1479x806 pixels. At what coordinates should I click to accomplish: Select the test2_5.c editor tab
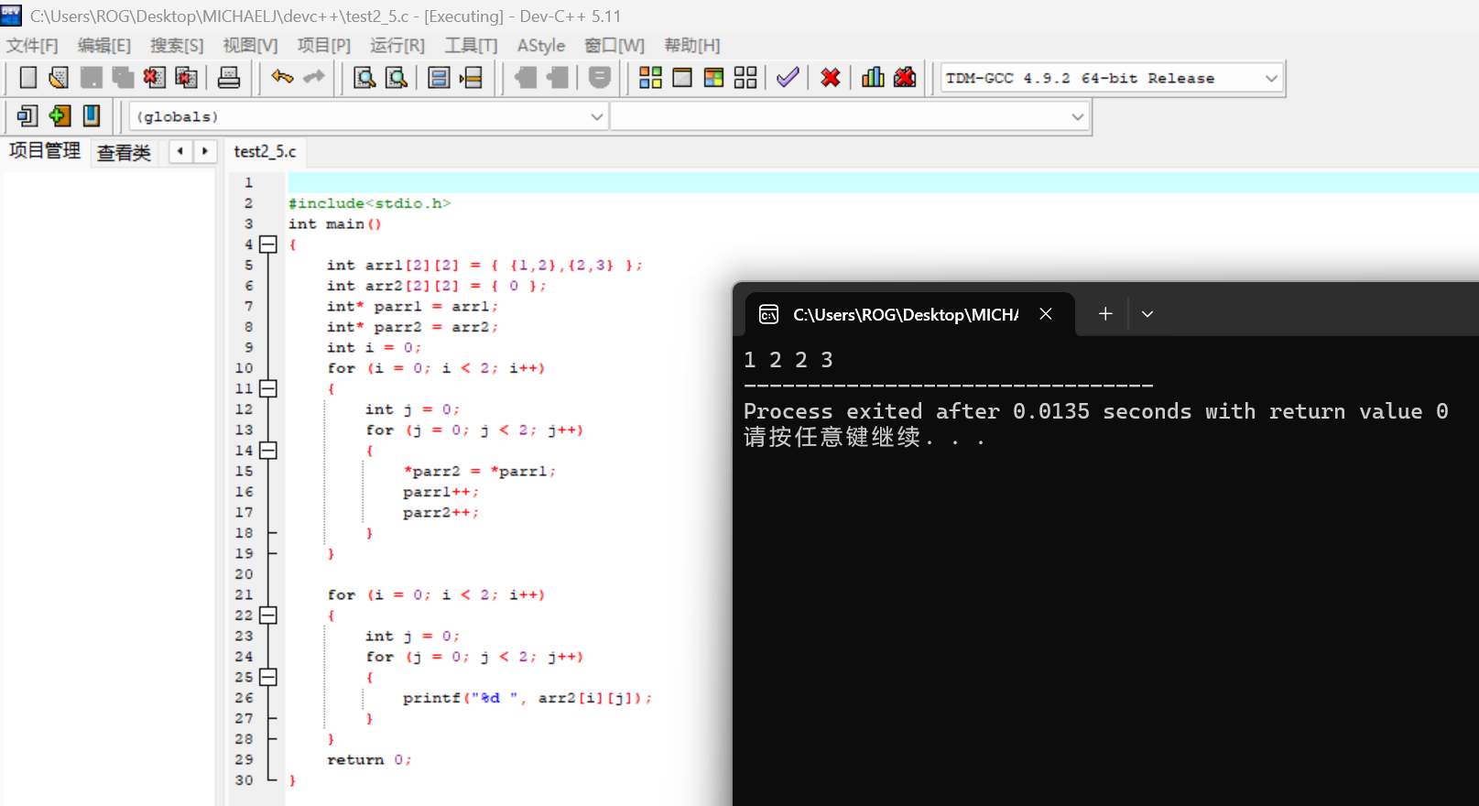click(x=265, y=151)
